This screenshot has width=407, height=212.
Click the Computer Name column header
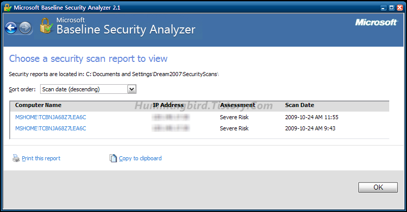click(x=38, y=105)
